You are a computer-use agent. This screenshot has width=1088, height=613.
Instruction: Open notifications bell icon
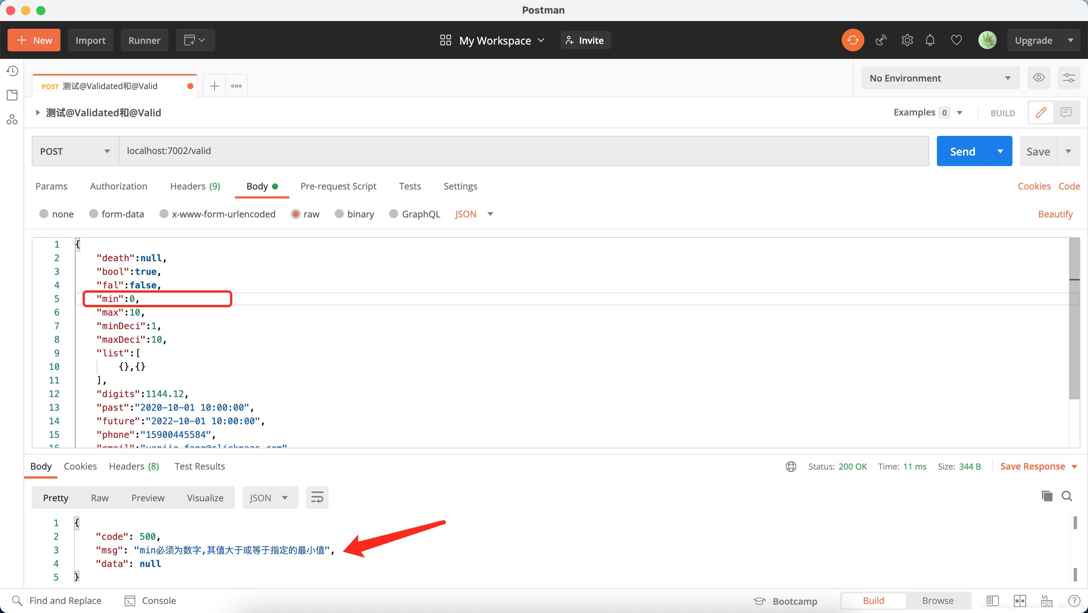click(930, 40)
